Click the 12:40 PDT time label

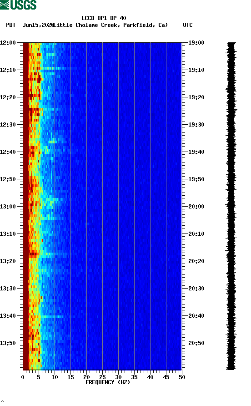(x=8, y=152)
